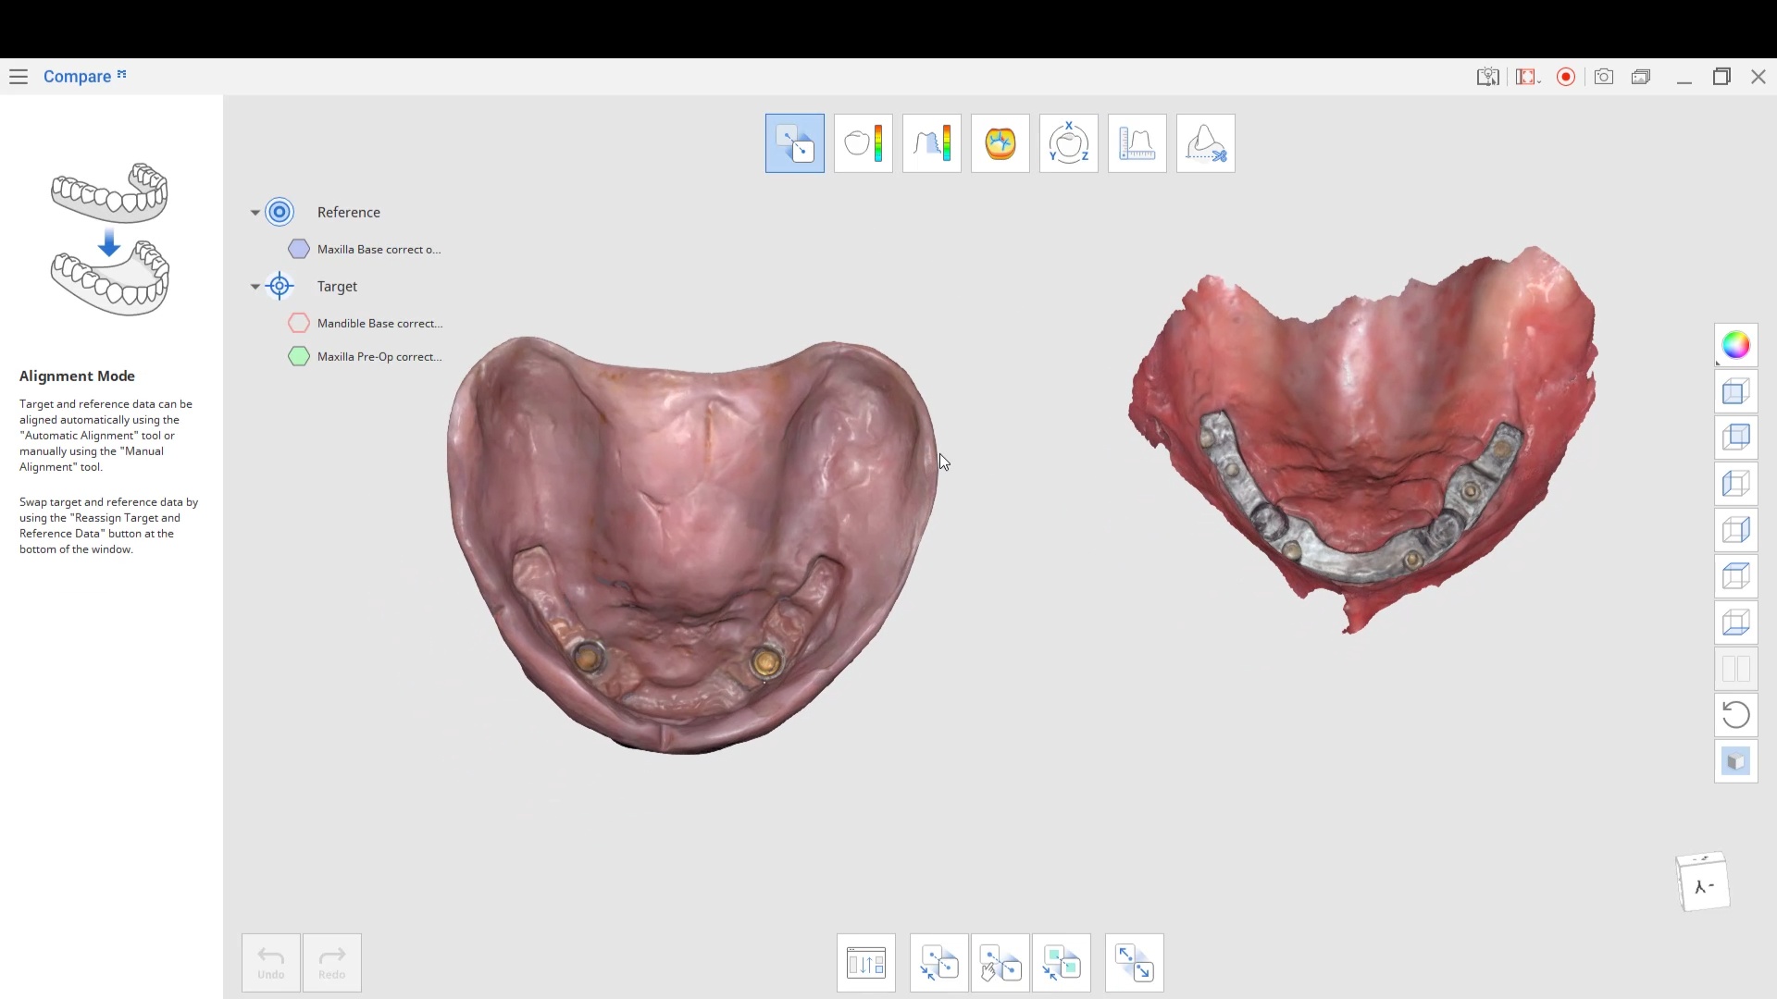The width and height of the screenshot is (1777, 999).
Task: Open the XYZ rotation tool
Action: (x=1068, y=143)
